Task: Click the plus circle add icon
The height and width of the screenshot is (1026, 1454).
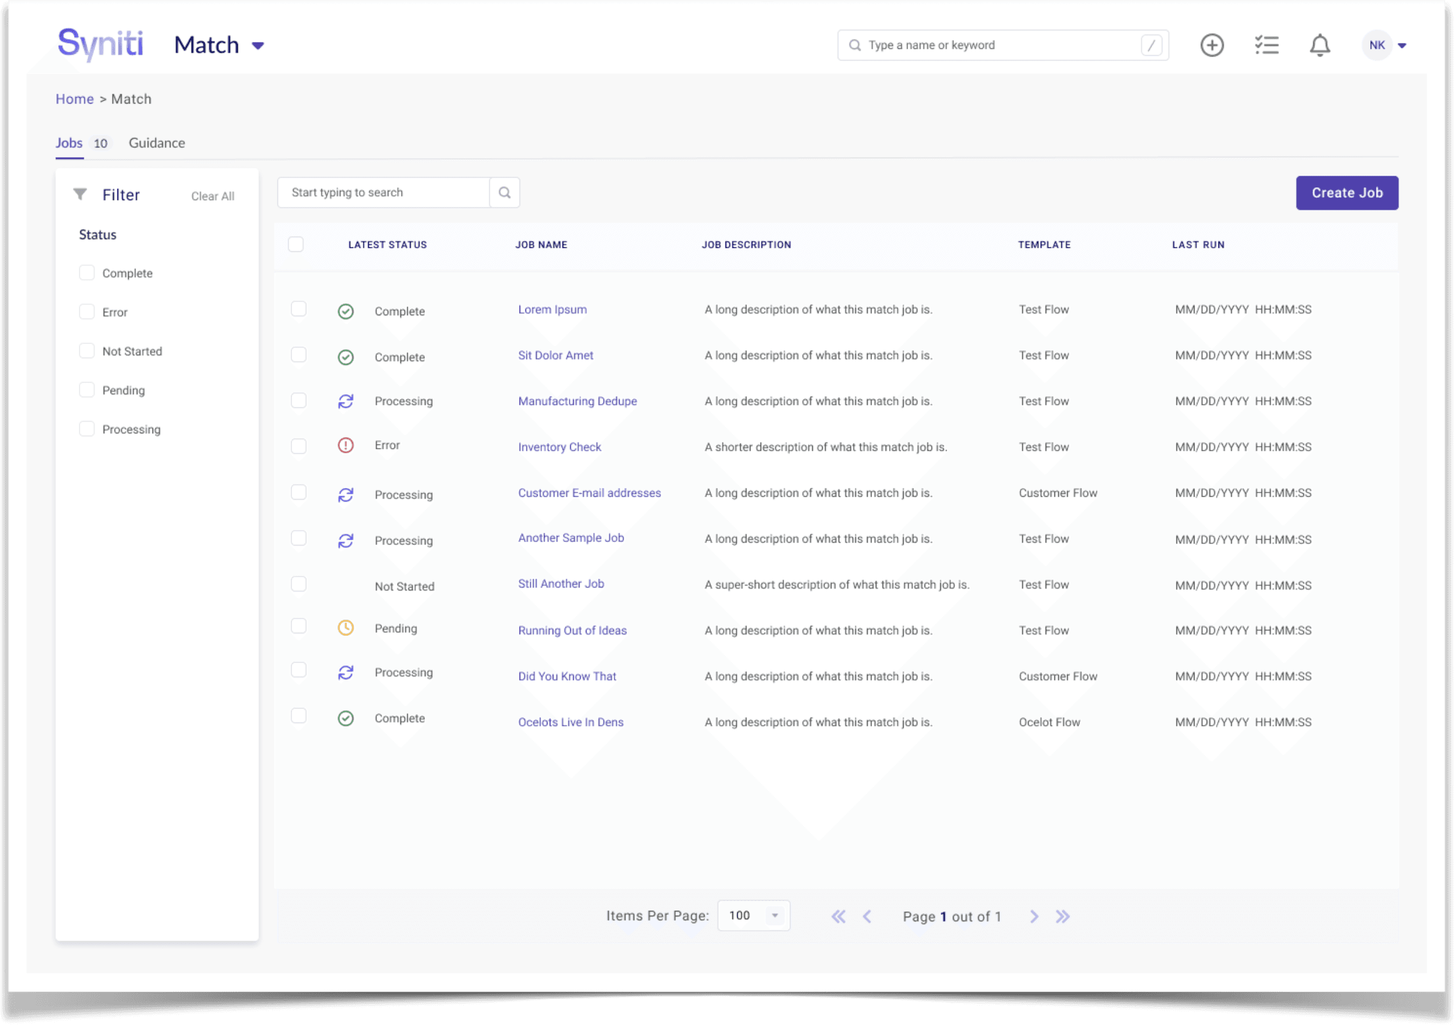Action: pyautogui.click(x=1211, y=45)
